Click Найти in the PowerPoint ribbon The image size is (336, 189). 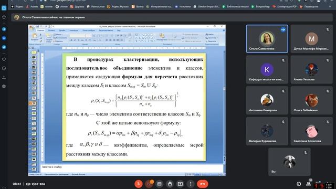(x=209, y=35)
